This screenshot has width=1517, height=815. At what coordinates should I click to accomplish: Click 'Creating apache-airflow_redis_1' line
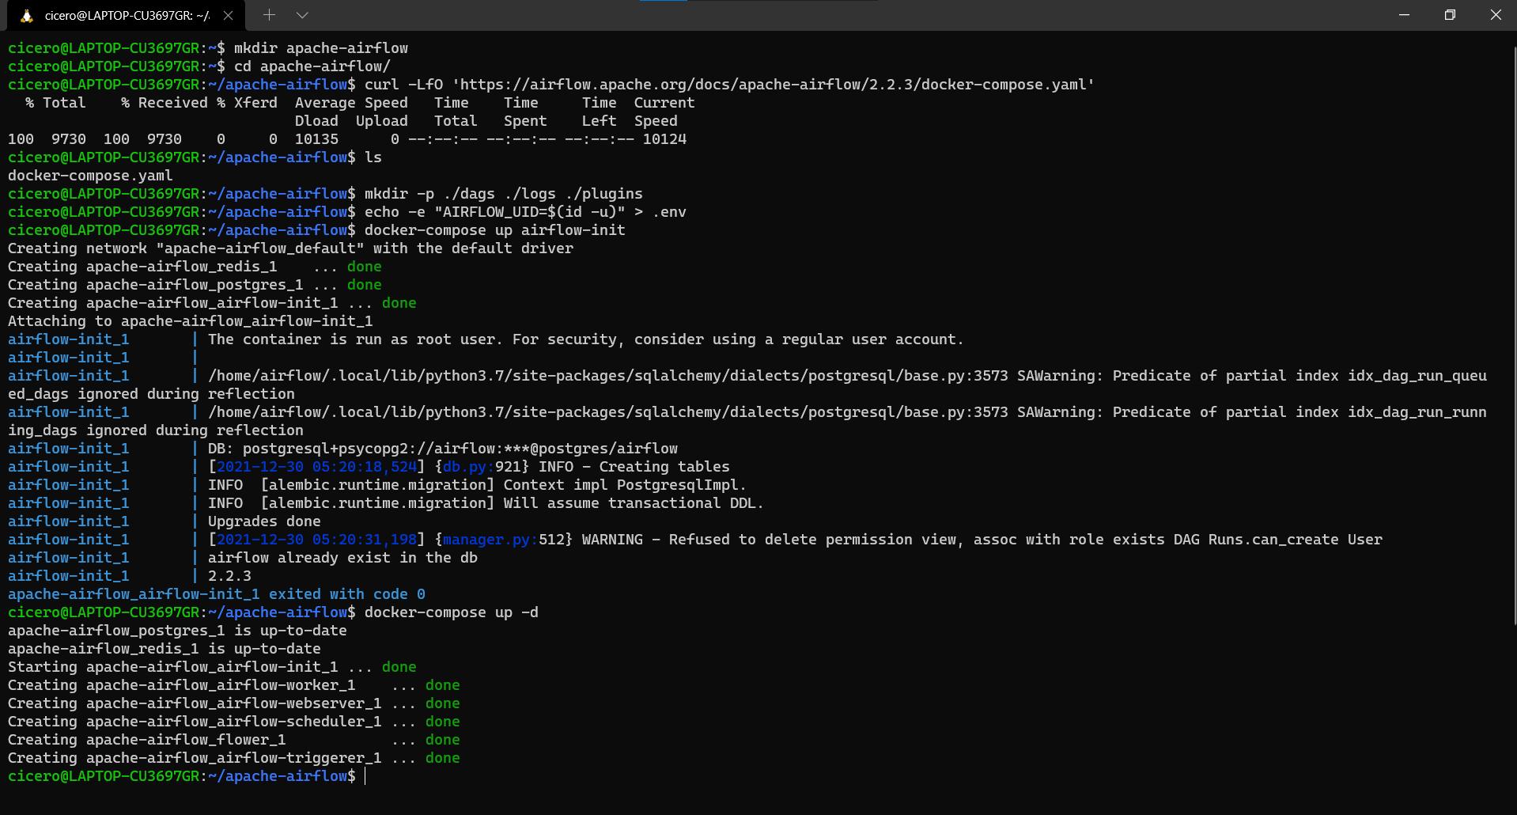195,267
